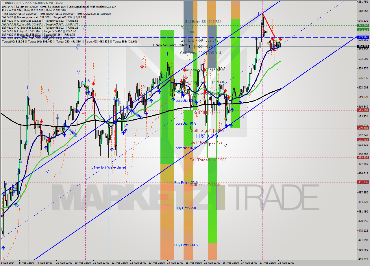The height and width of the screenshot is (266, 370).
Task: Click the 'I I I 531.376' wave label
Action: tap(201, 47)
